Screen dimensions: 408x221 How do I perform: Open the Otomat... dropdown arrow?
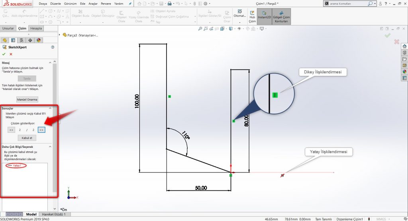pyautogui.click(x=239, y=23)
